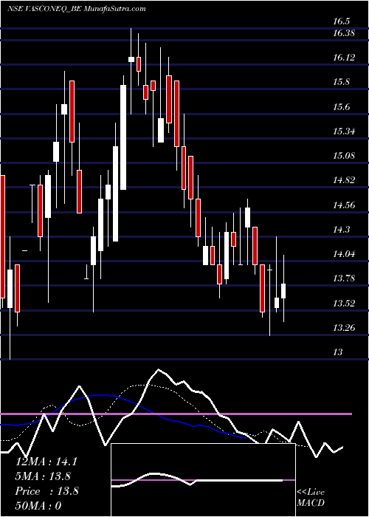Click the 15.08 price level label

(x=344, y=155)
